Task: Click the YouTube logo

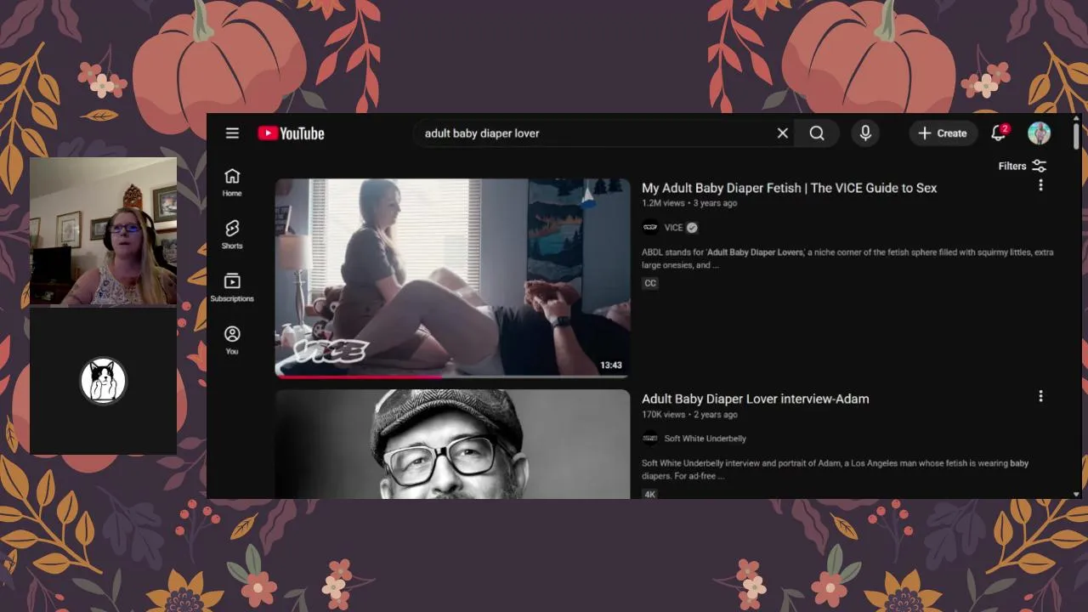Action: tap(291, 133)
